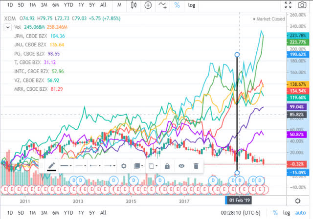Click the XOM symbol title

(10, 19)
